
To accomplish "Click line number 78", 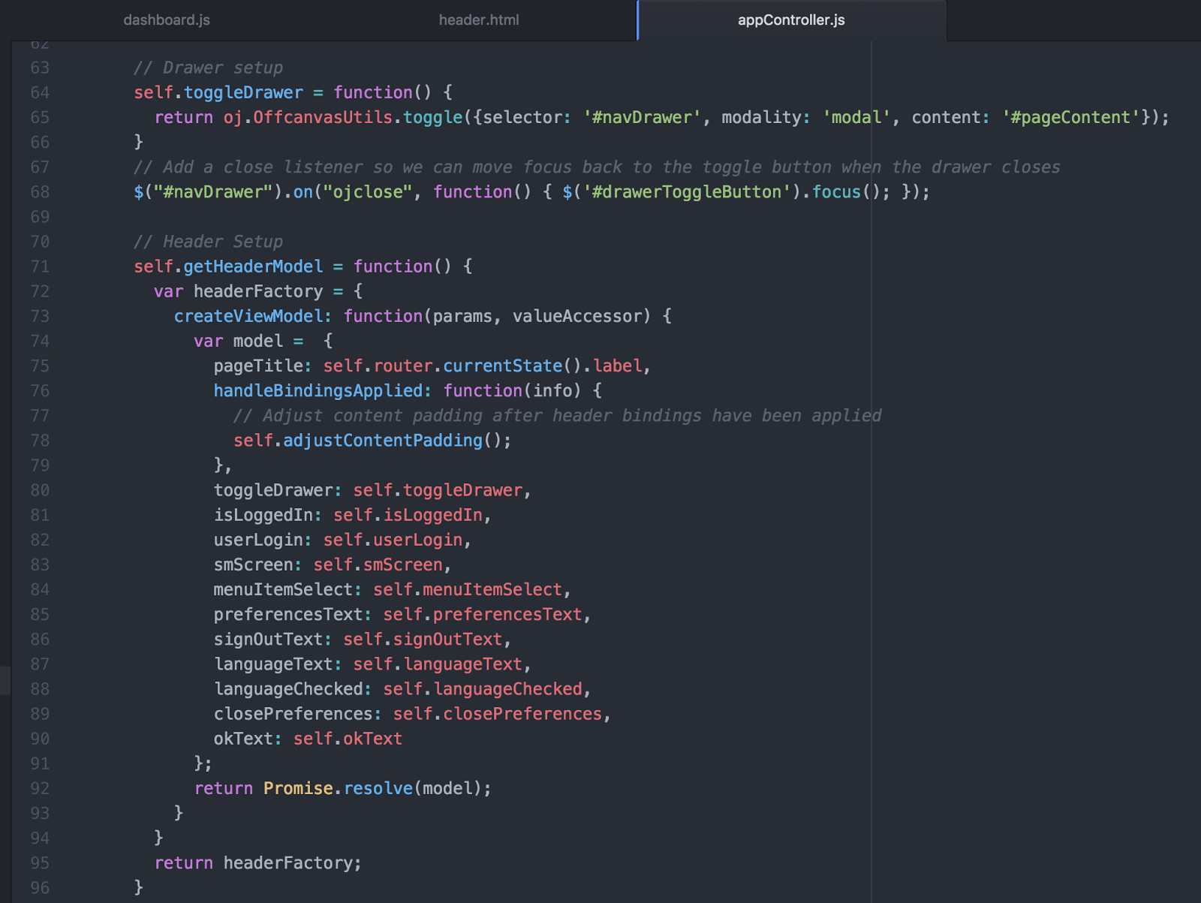I will pyautogui.click(x=41, y=441).
